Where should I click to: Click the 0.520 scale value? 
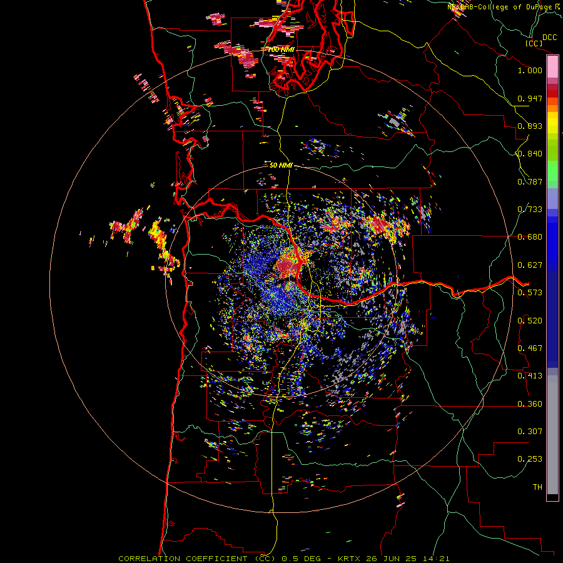530,321
